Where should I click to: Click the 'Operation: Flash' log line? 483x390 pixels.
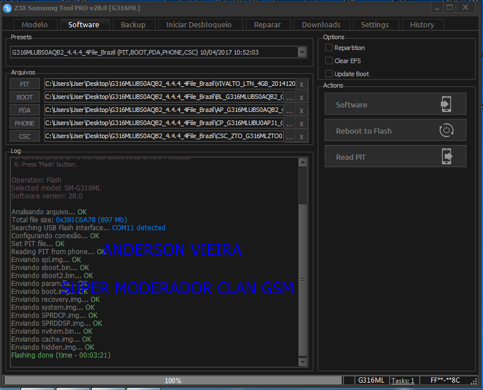click(x=36, y=180)
